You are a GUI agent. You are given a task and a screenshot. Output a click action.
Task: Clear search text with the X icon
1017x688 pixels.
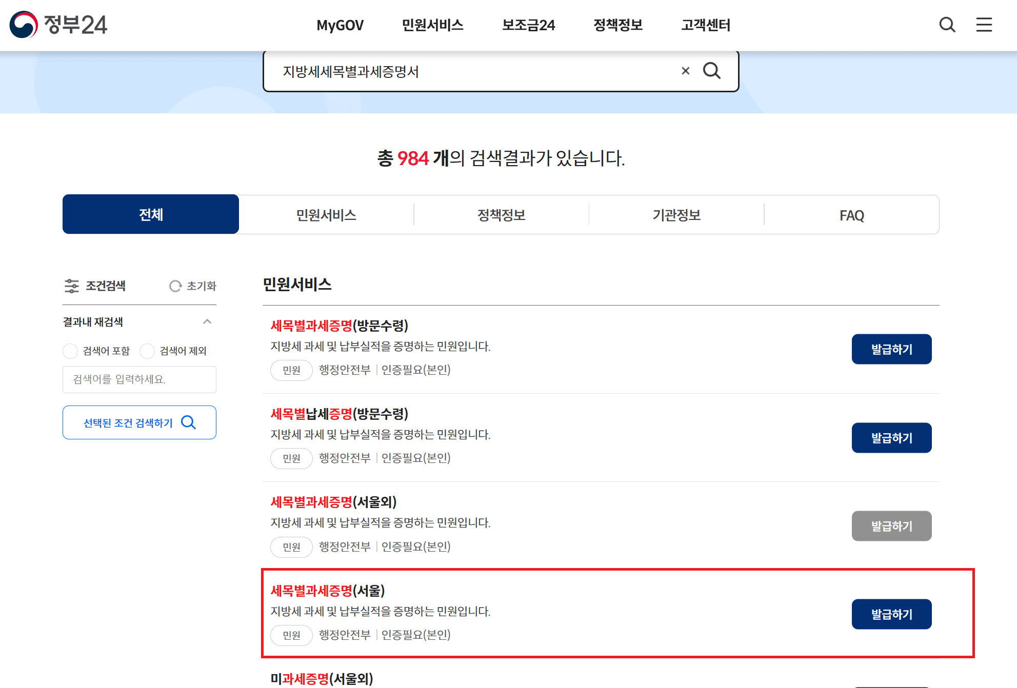[x=685, y=71]
